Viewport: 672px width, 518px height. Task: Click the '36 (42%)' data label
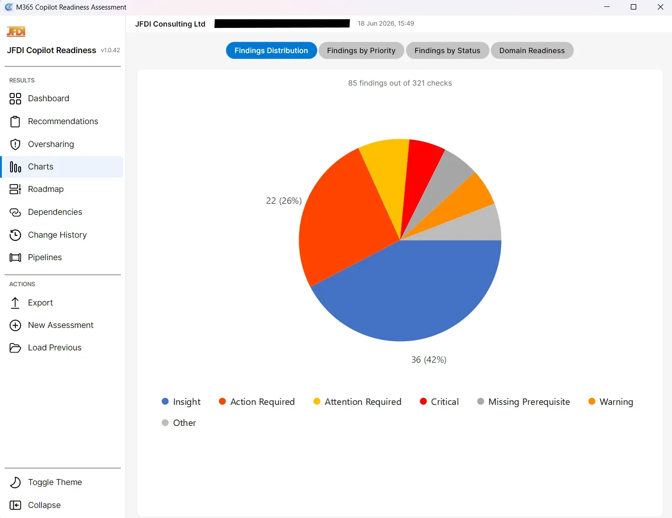coord(429,360)
